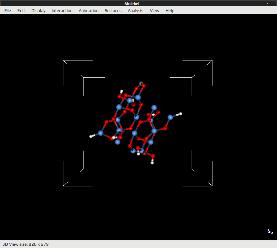Maximize the Molekel window
Screen dimensions: 277x248
267,3
